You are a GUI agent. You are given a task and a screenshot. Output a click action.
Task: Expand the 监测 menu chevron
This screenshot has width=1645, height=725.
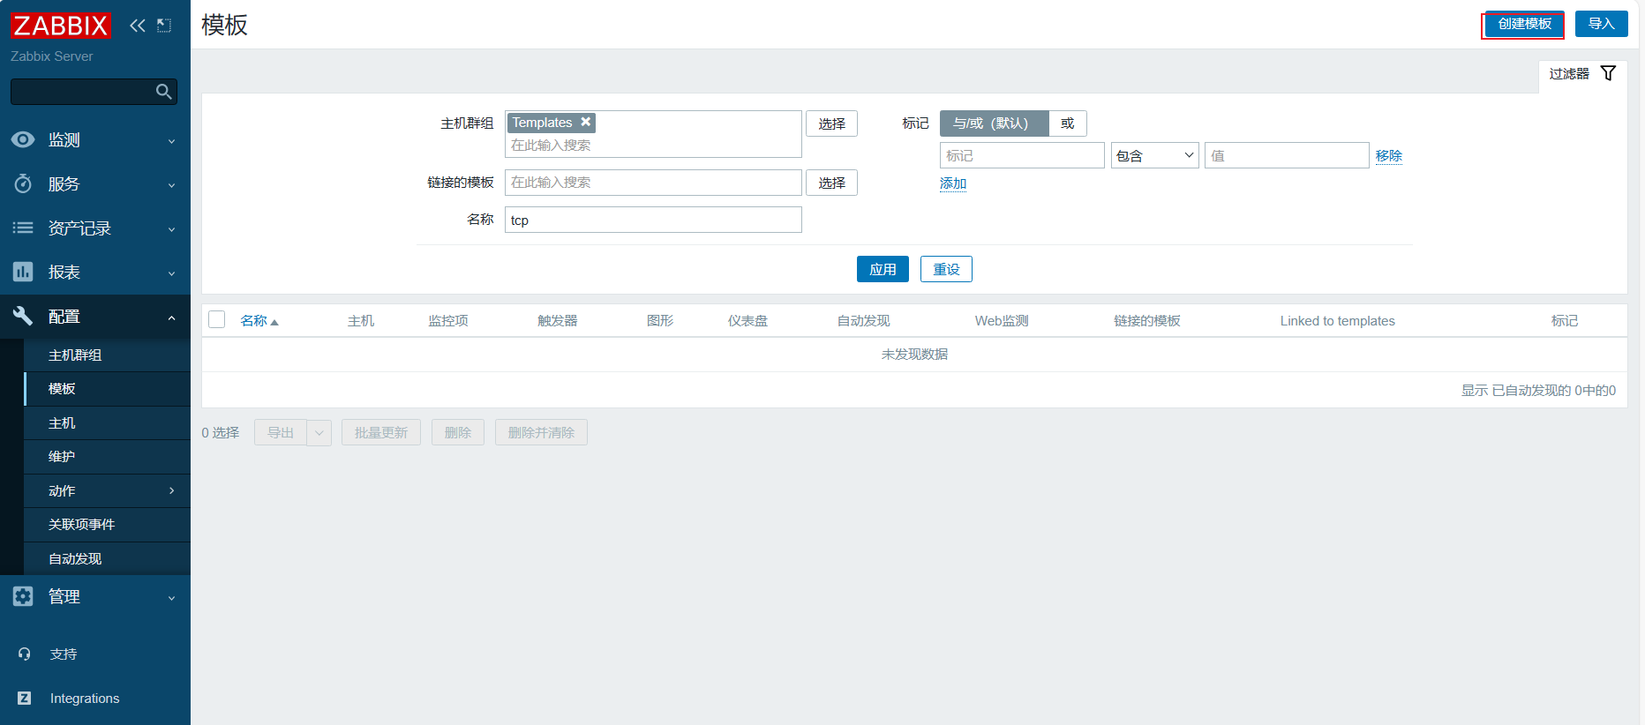pos(172,141)
